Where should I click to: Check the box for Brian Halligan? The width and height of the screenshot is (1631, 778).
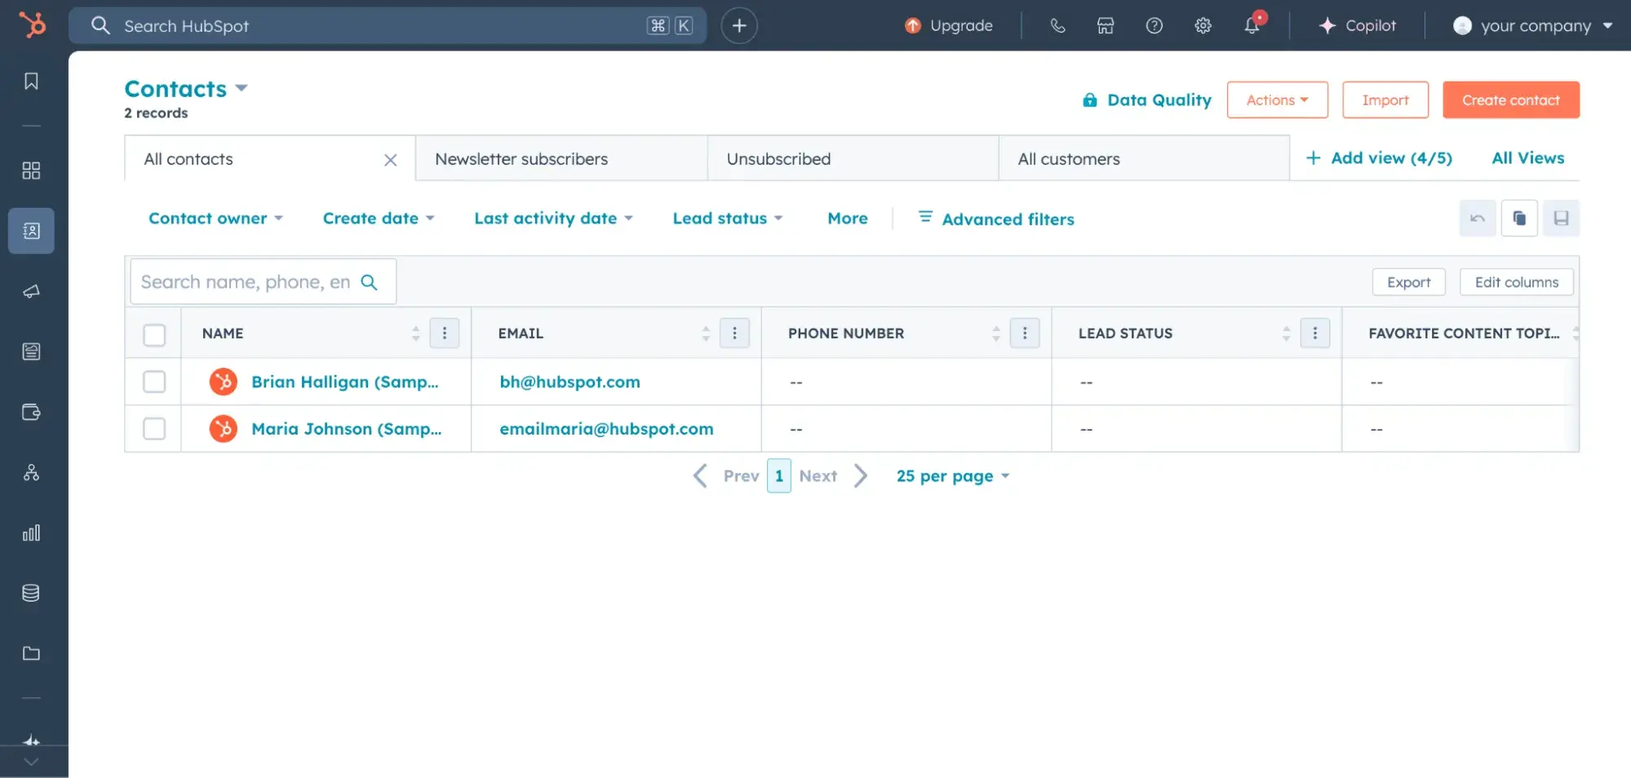pos(154,382)
